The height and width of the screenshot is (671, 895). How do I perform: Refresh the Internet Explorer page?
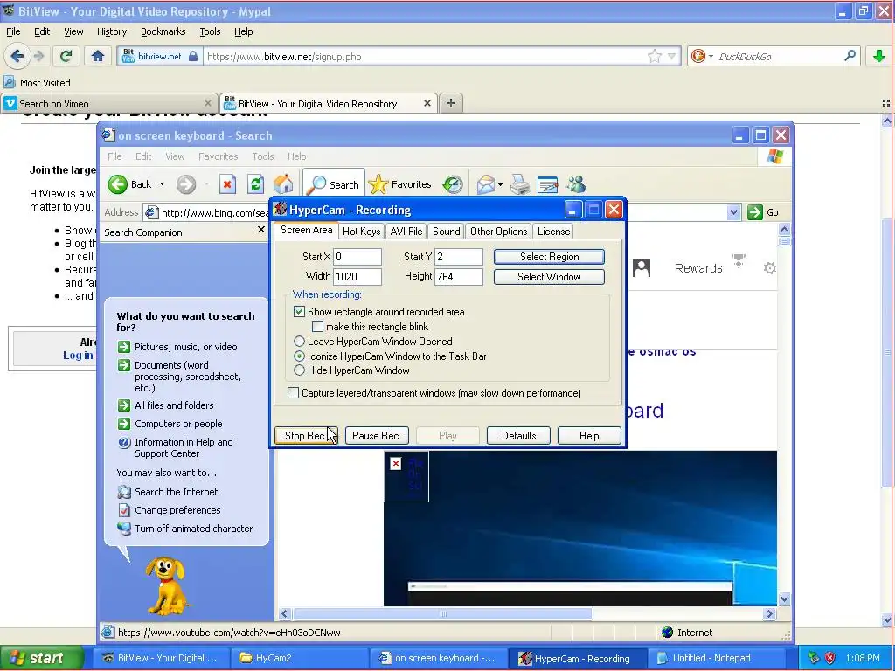[255, 184]
